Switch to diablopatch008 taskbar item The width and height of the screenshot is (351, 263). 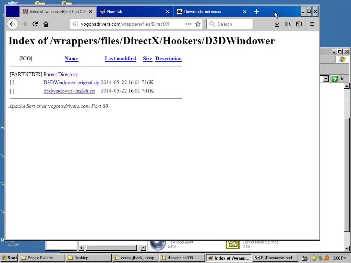(182, 258)
